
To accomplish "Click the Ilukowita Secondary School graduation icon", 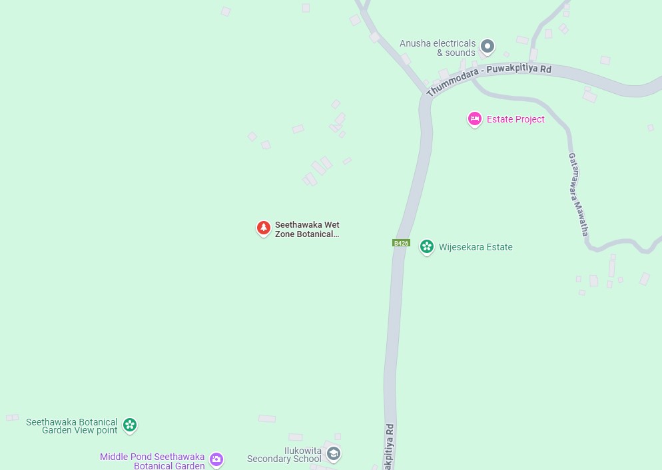I will pyautogui.click(x=334, y=454).
